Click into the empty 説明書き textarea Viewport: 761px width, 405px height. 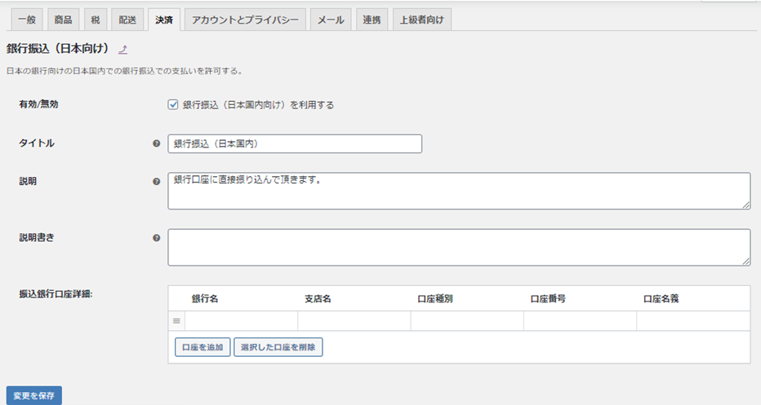(x=459, y=248)
